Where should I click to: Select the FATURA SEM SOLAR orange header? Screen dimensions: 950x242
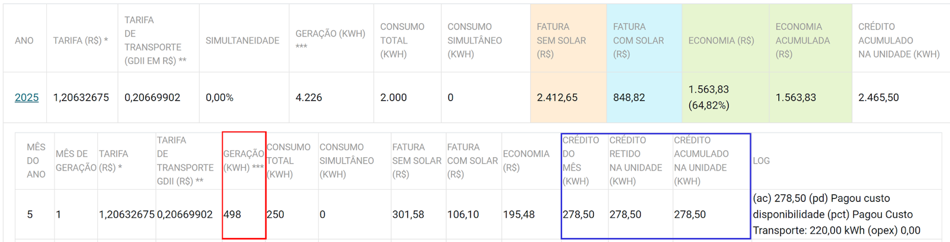click(561, 40)
